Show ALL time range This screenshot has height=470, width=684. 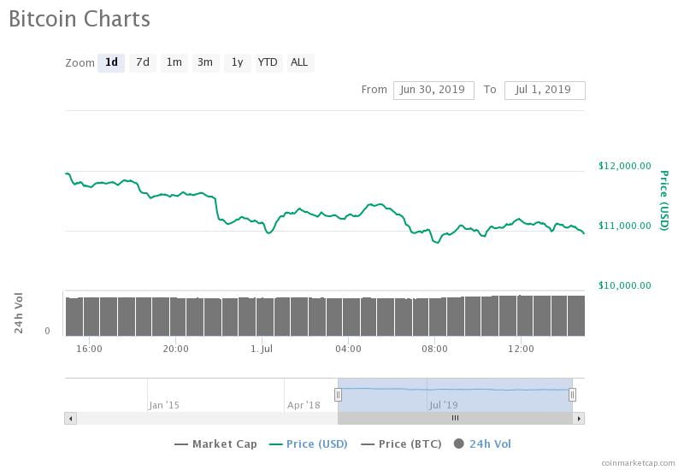coord(299,62)
